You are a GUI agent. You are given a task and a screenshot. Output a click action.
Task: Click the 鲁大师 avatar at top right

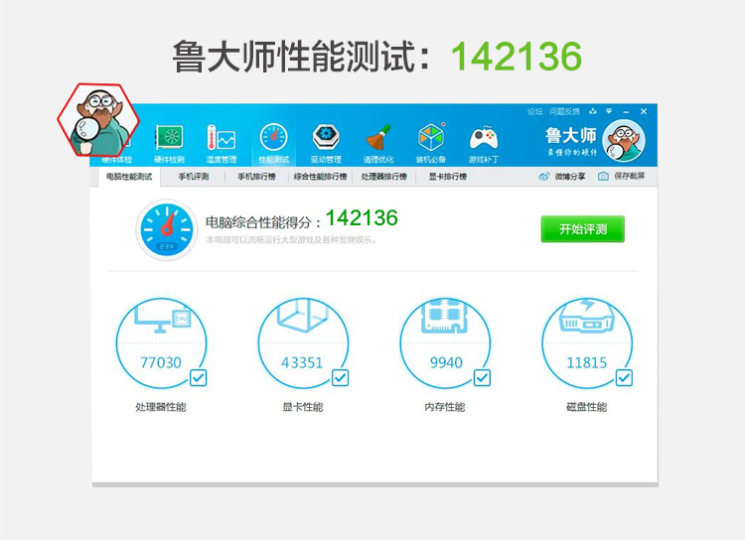(x=624, y=141)
